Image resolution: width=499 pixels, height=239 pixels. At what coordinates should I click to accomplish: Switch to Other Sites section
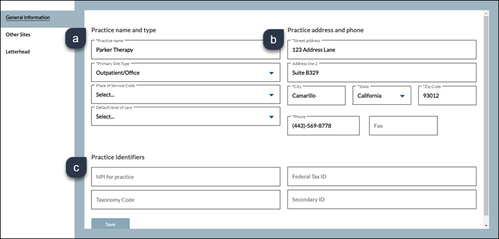pyautogui.click(x=18, y=35)
